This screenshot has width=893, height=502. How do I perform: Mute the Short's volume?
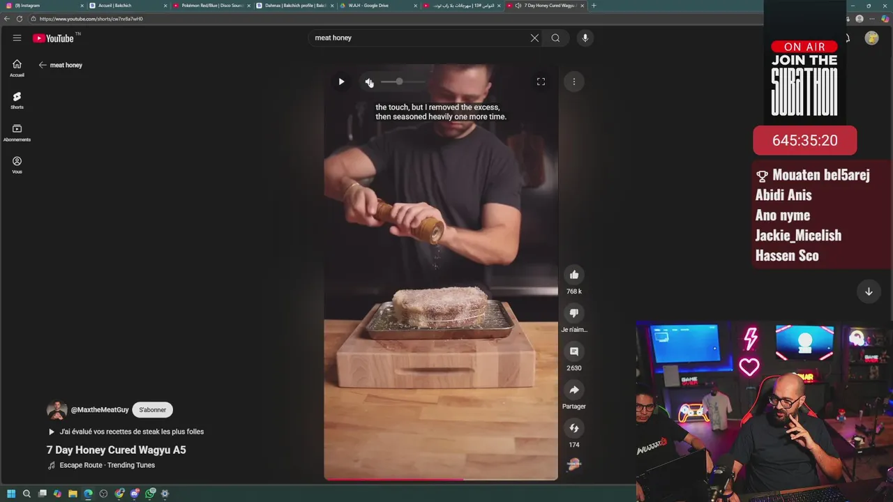[x=369, y=82]
